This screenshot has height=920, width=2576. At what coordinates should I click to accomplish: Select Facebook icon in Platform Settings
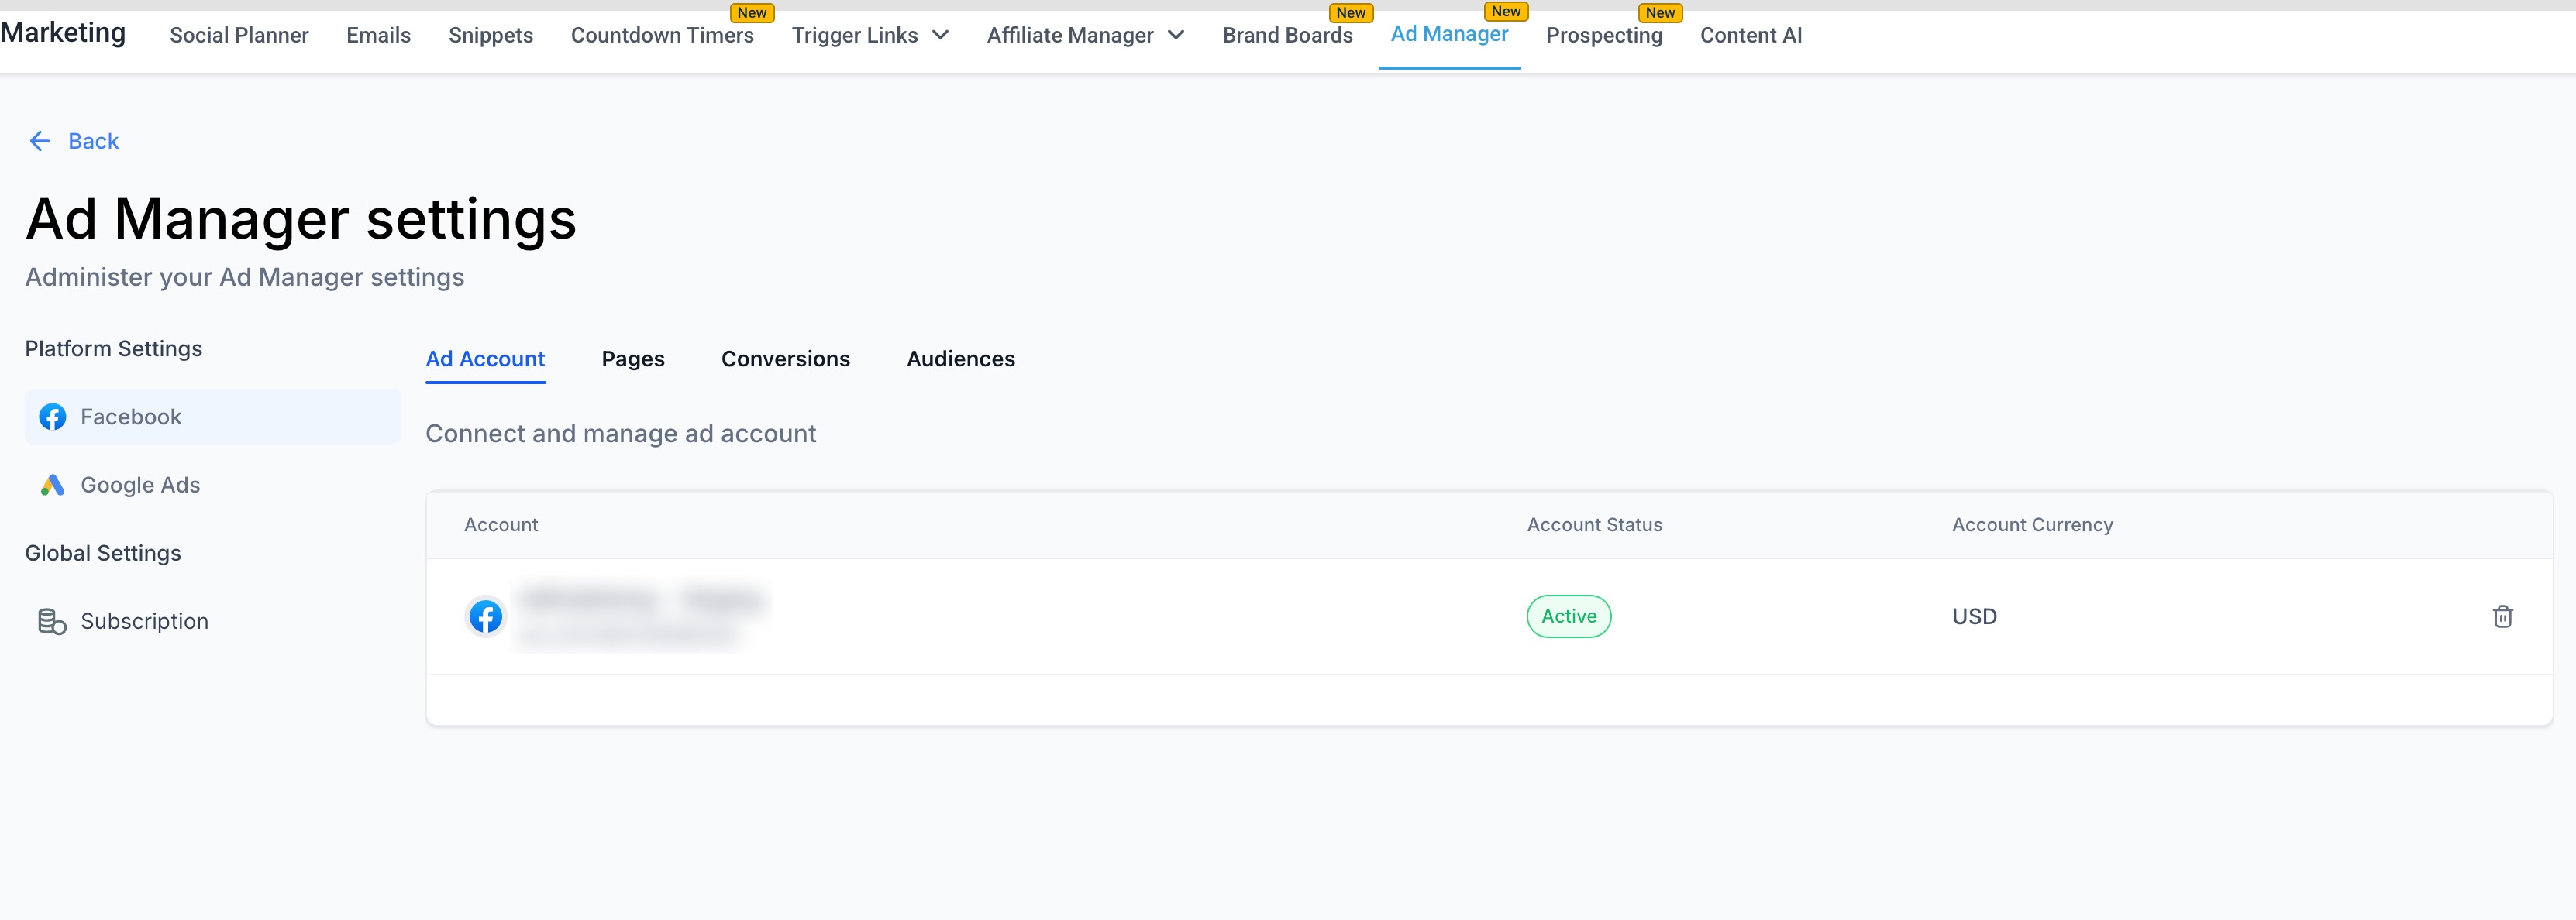pyautogui.click(x=52, y=417)
